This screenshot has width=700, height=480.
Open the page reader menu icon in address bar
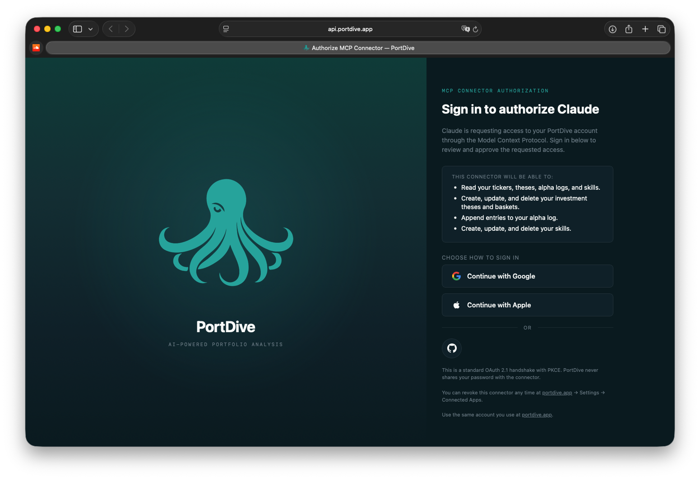coord(226,29)
